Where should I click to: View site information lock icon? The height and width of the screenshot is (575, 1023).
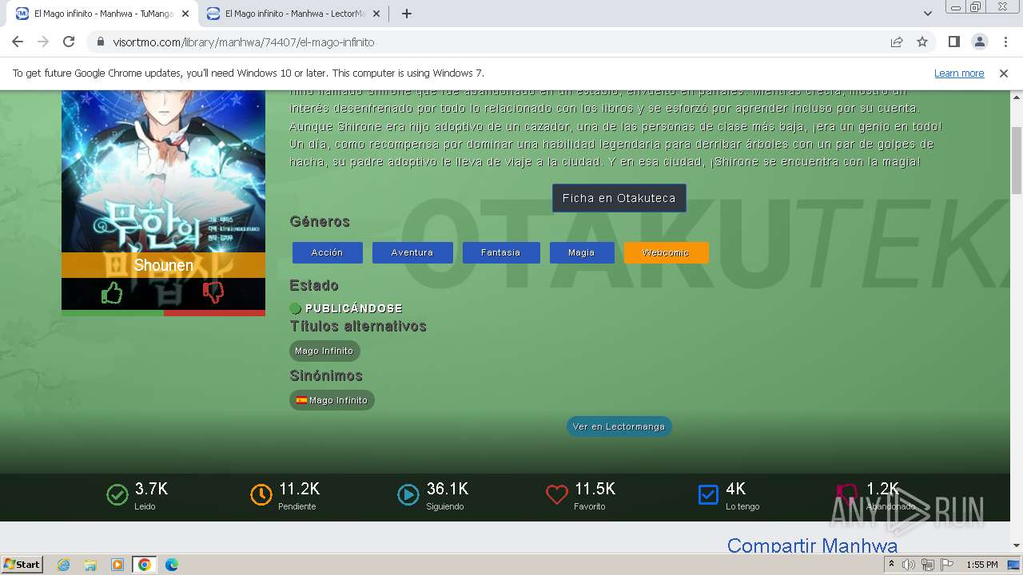(x=101, y=42)
